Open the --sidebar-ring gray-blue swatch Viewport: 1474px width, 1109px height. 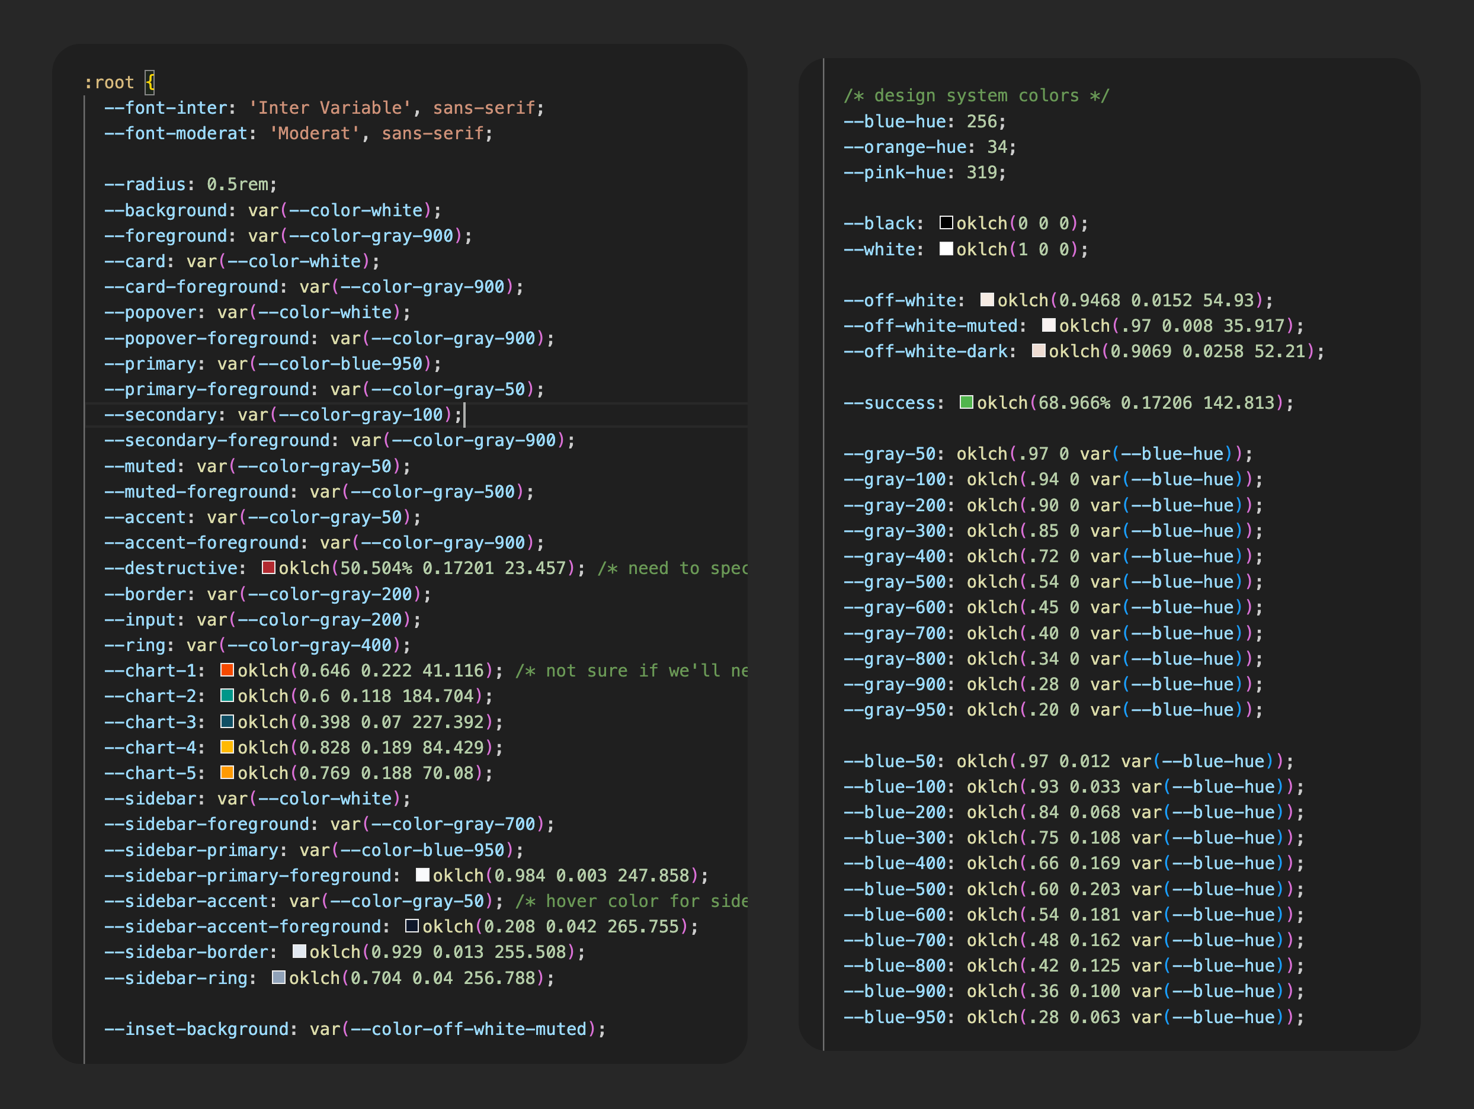(278, 977)
